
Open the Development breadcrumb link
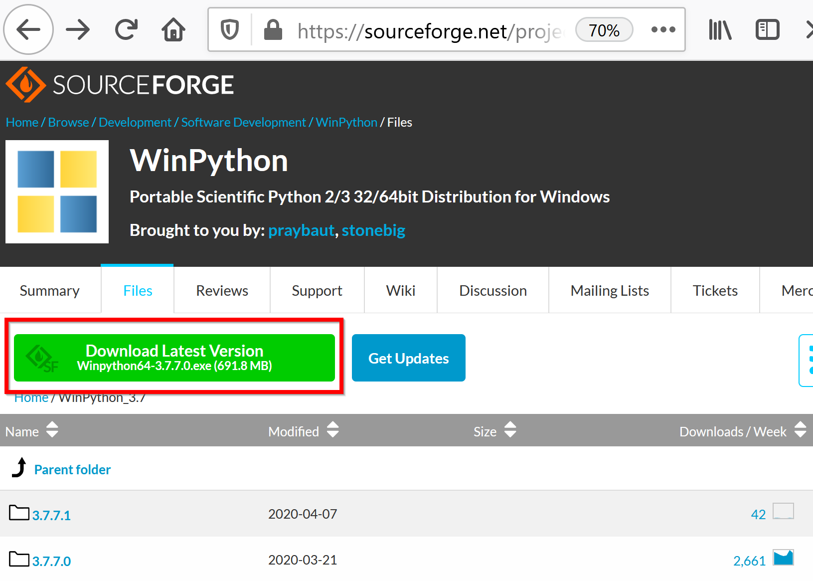click(x=135, y=122)
